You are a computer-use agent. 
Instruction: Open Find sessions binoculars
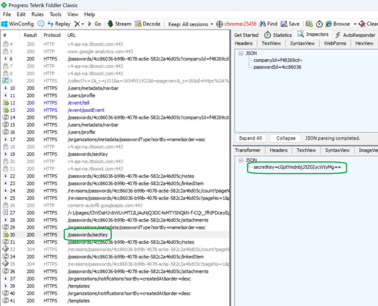[x=268, y=24]
